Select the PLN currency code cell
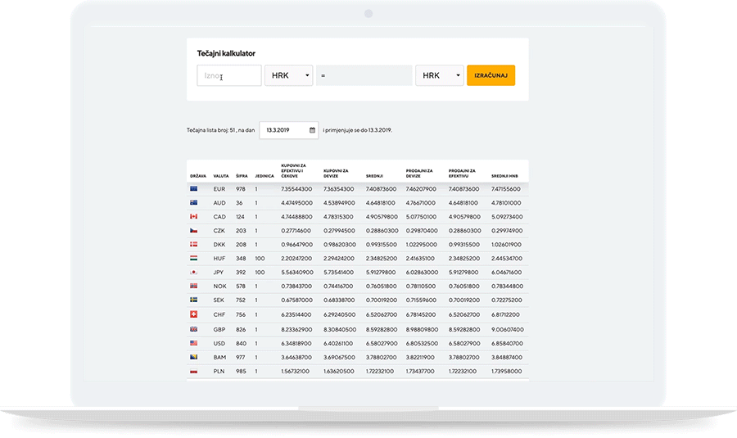The image size is (737, 438). 219,371
